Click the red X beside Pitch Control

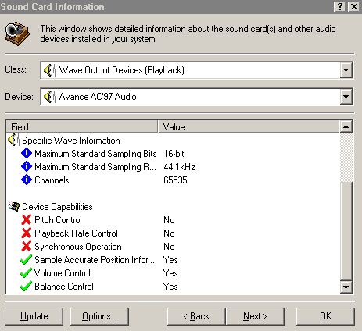pyautogui.click(x=27, y=219)
